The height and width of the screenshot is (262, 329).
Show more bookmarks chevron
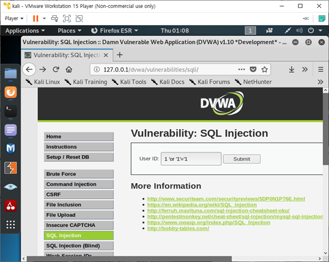tap(320, 82)
